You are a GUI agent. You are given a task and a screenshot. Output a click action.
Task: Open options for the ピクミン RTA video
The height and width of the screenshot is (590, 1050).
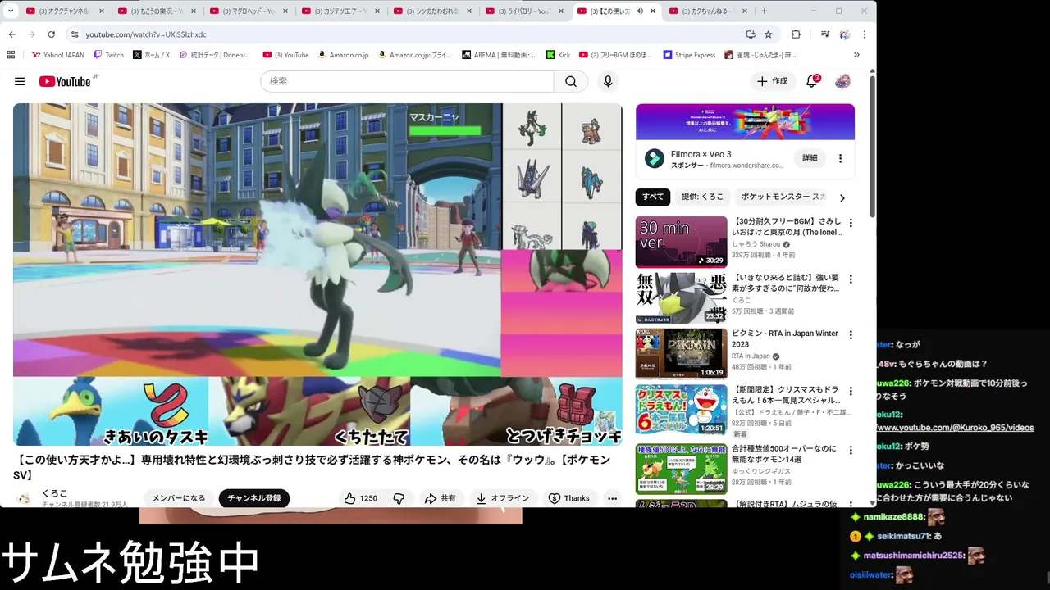(851, 335)
